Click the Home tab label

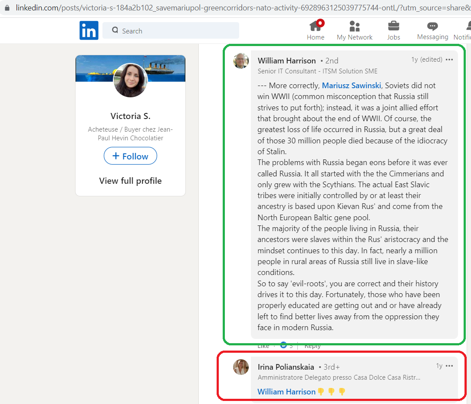coord(316,37)
